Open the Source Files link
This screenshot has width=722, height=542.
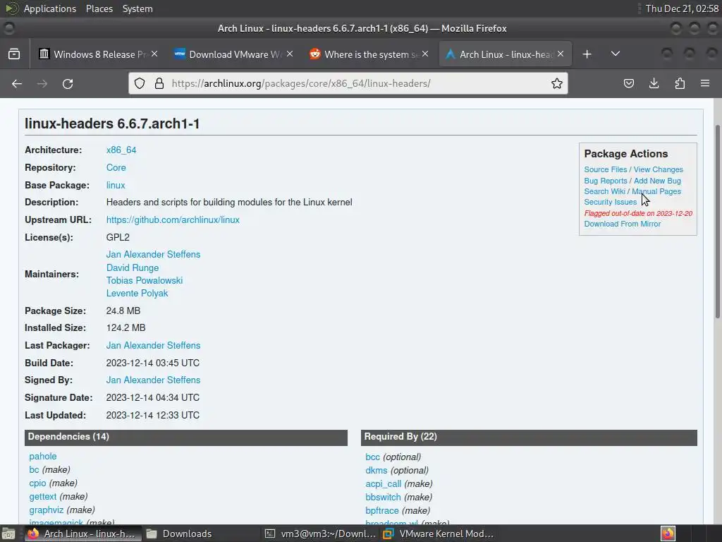coord(606,169)
